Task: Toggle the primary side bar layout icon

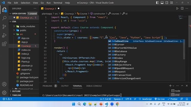Action: click(157, 3)
